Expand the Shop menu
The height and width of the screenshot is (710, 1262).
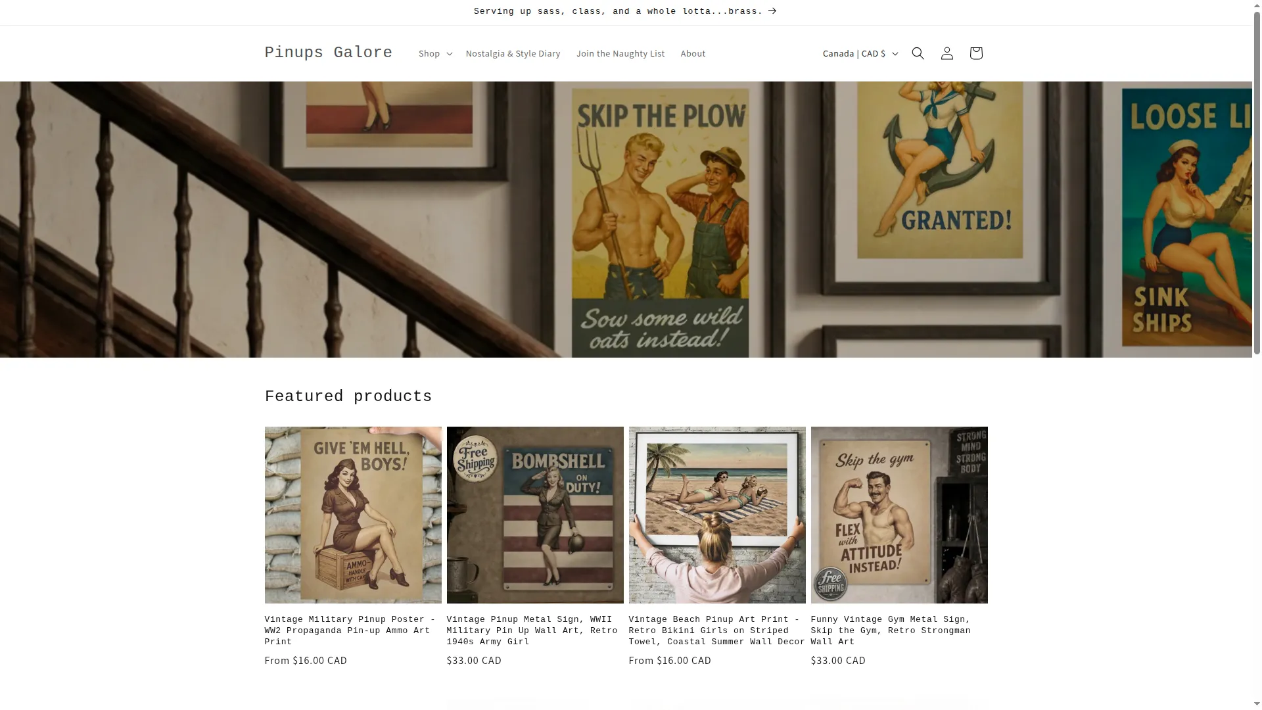click(435, 53)
